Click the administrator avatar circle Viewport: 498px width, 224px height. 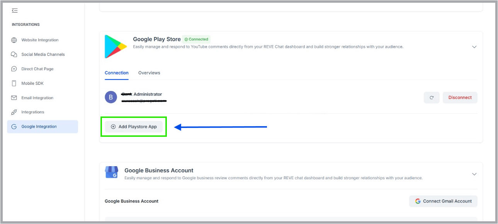pyautogui.click(x=111, y=97)
